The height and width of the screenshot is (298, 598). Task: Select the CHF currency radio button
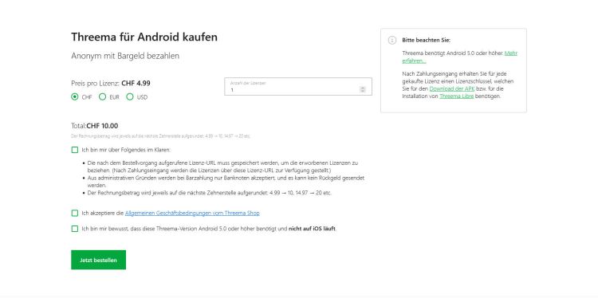click(75, 96)
